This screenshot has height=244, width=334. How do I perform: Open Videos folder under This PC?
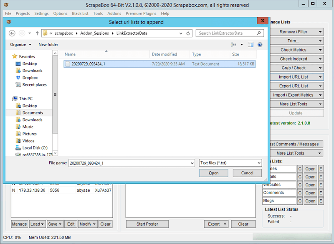(28, 141)
